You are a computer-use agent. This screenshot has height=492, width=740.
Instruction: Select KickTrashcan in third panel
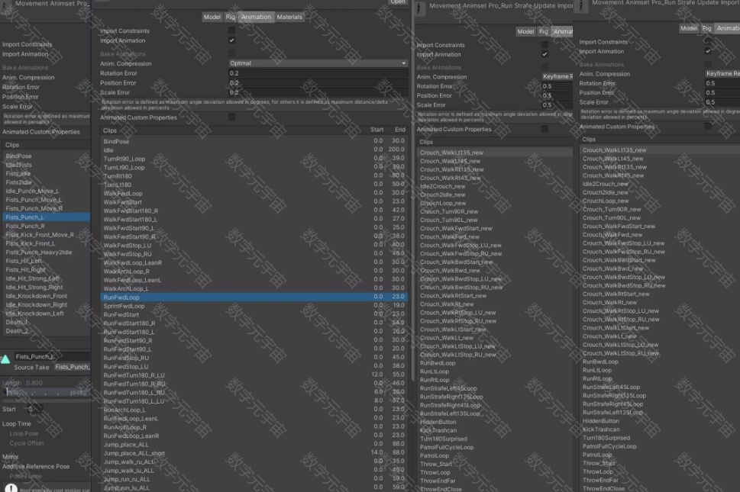coord(495,430)
